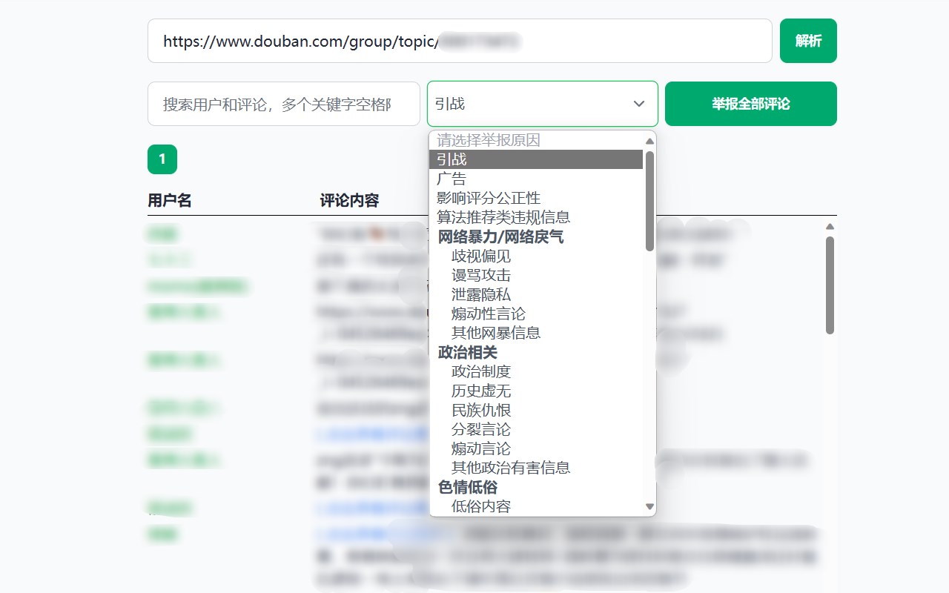This screenshot has height=593, width=949.
Task: Click the dropdown list scrollbar thumb
Action: (x=650, y=201)
